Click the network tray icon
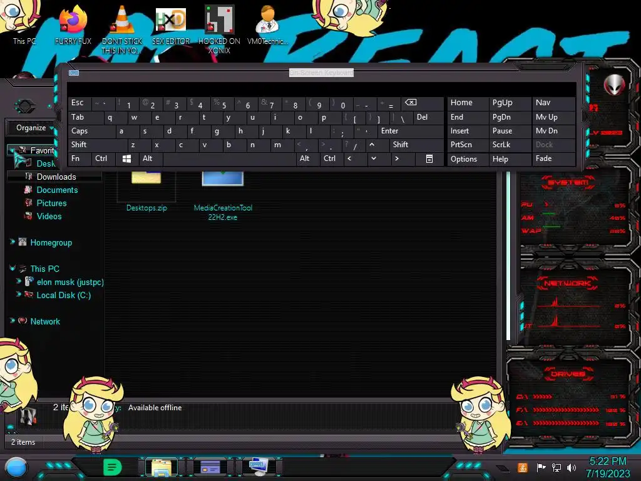This screenshot has height=481, width=641. (556, 467)
